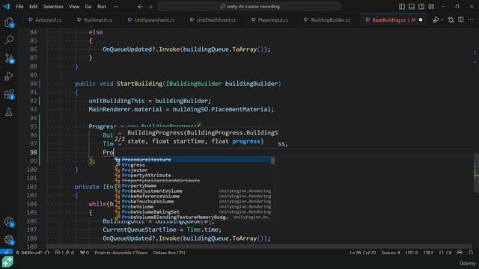Open the Selection menu
The height and width of the screenshot is (269, 479).
(x=53, y=7)
